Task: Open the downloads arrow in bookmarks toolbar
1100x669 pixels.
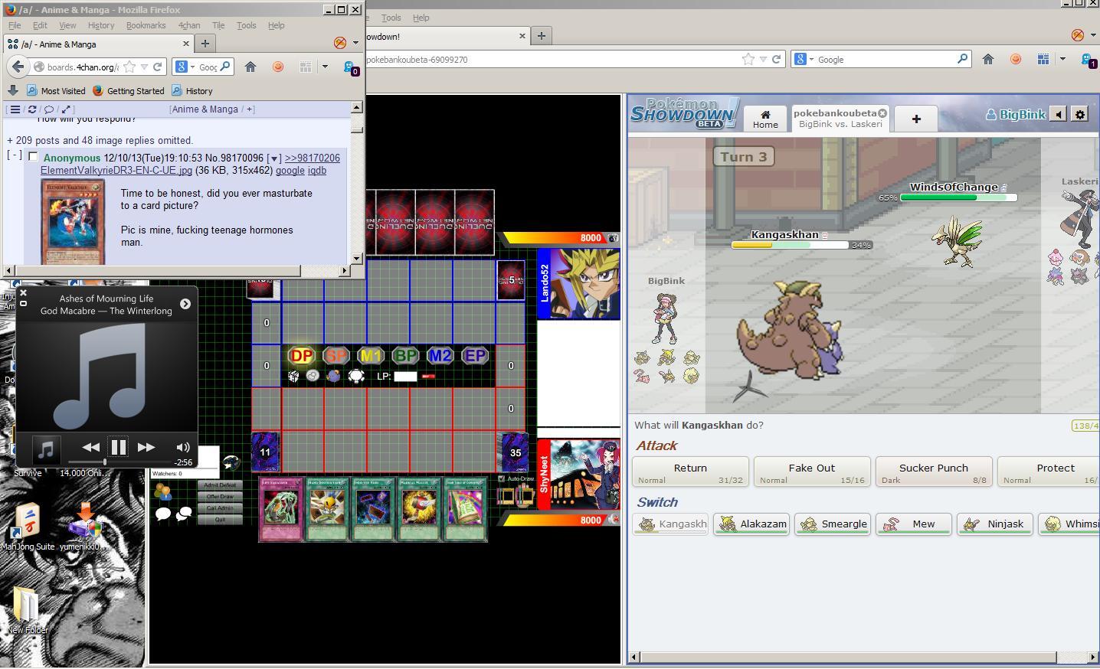Action: (13, 90)
